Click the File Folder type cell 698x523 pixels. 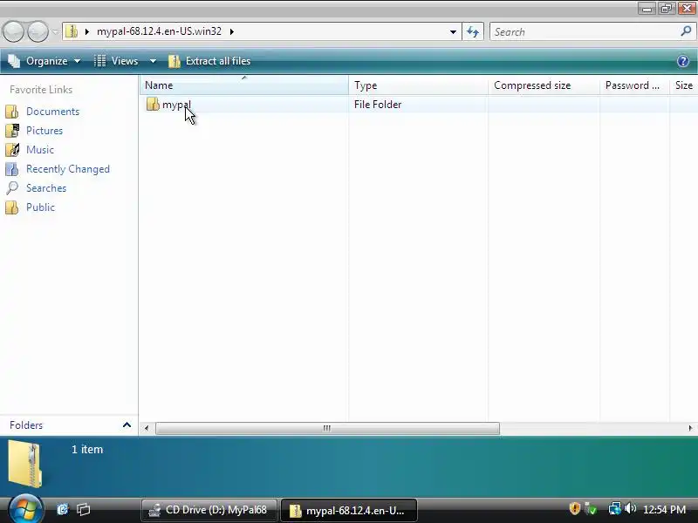click(378, 105)
